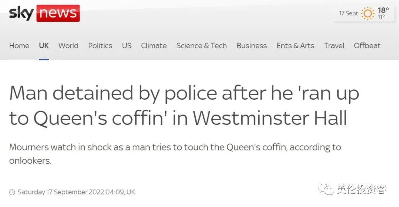This screenshot has height=207, width=399.
Task: Open the Business section
Action: tap(252, 45)
